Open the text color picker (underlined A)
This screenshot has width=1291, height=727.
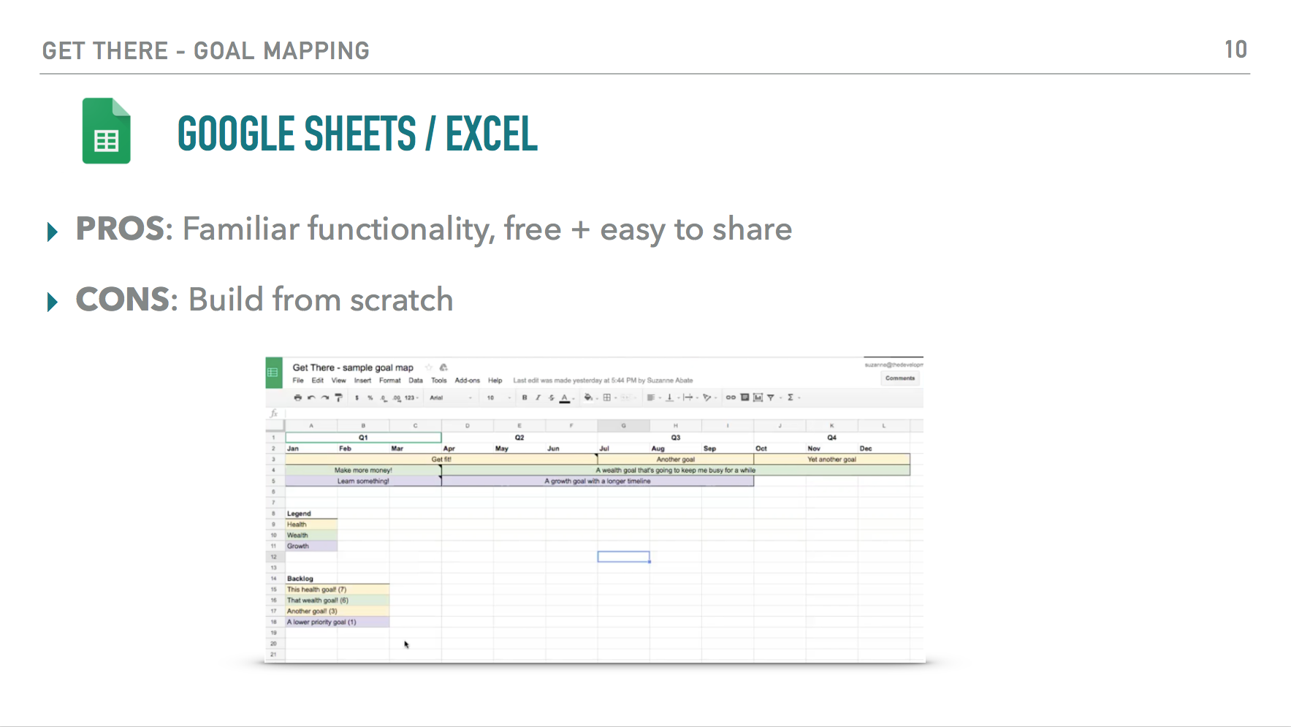pyautogui.click(x=564, y=398)
